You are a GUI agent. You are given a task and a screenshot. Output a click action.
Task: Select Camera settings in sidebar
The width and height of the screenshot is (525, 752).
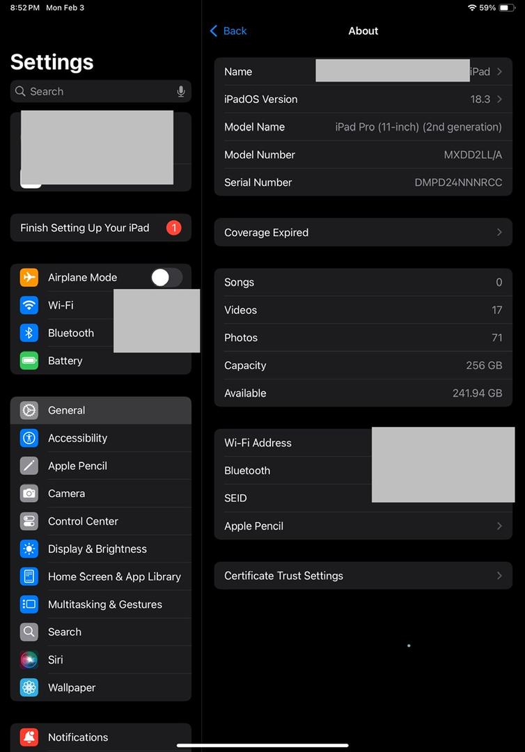coord(101,494)
